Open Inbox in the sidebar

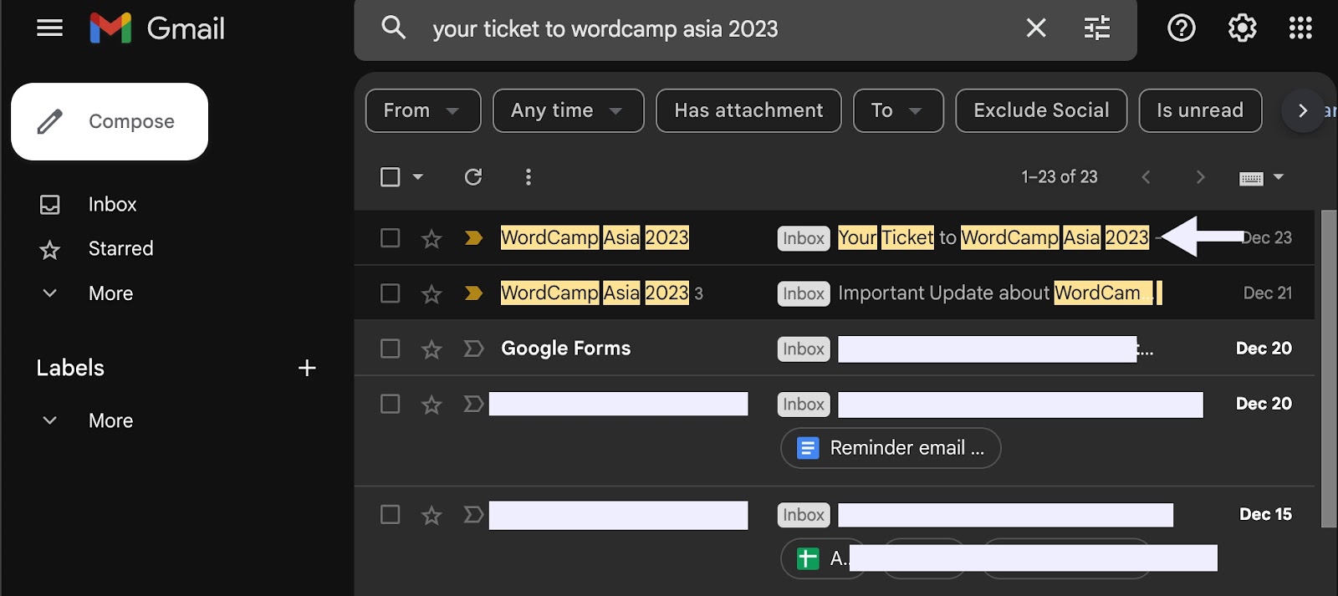[112, 204]
